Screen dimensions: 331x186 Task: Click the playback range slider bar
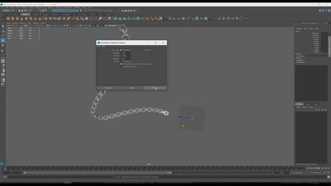(x=98, y=173)
